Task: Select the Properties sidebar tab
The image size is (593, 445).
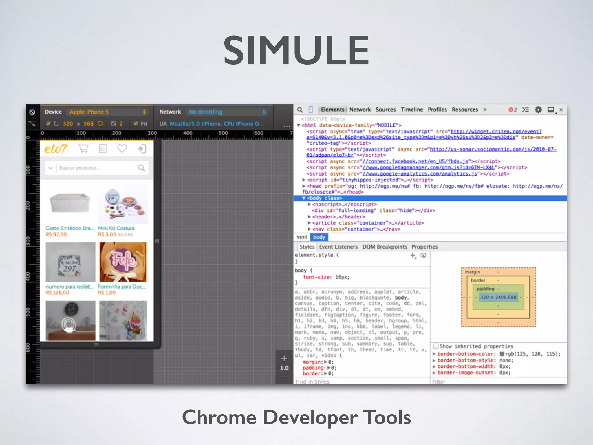Action: tap(424, 247)
